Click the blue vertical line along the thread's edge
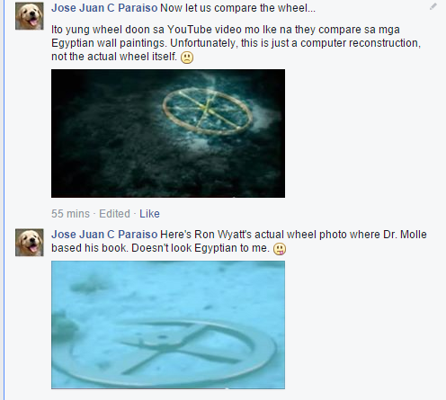 pyautogui.click(x=4, y=200)
